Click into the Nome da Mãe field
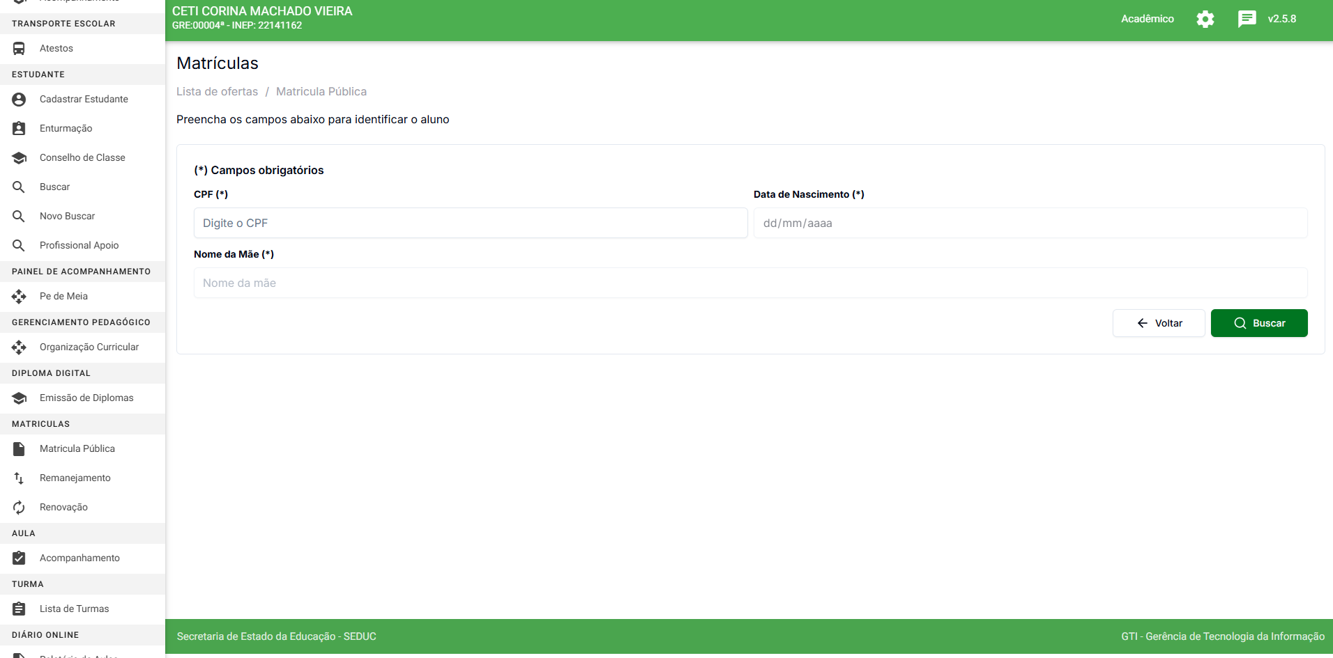1333x658 pixels. click(x=750, y=283)
